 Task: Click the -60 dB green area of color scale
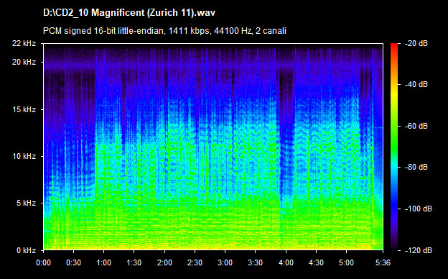click(x=394, y=126)
